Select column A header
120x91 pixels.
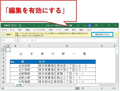pyautogui.click(x=8, y=46)
